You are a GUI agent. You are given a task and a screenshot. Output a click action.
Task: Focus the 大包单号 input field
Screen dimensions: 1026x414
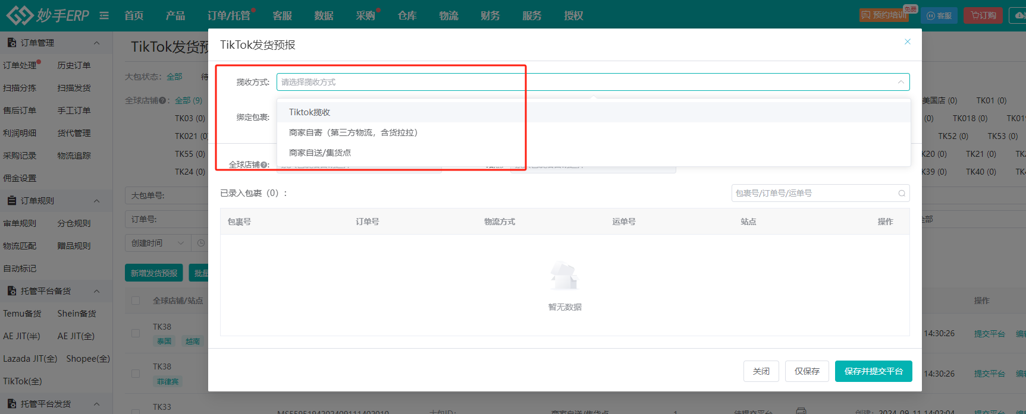tap(167, 195)
